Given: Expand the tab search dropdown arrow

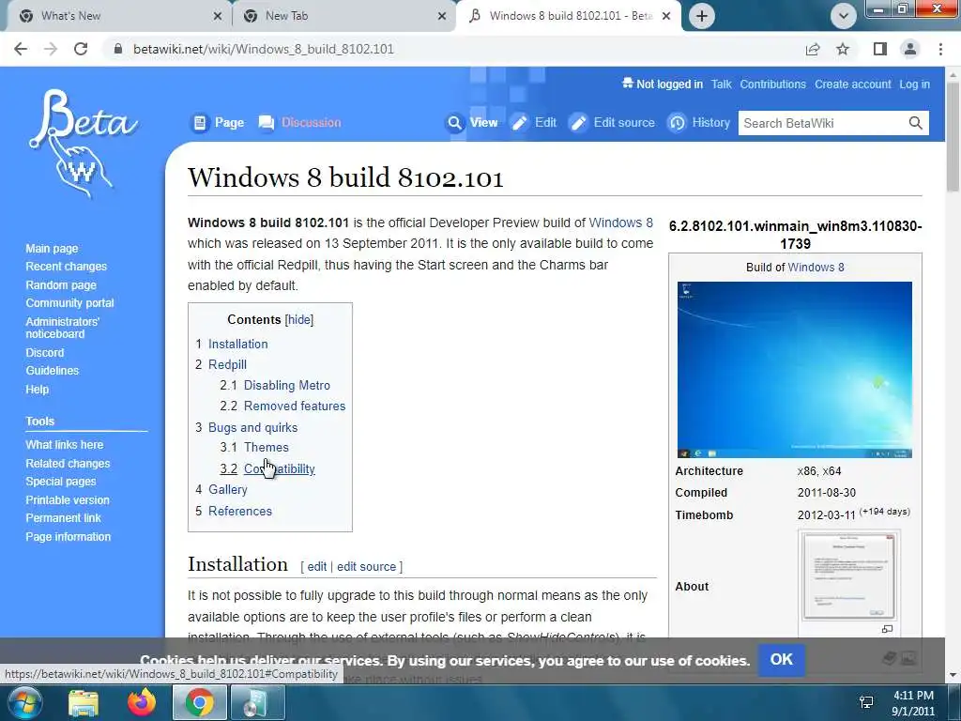Looking at the screenshot, I should pyautogui.click(x=844, y=16).
